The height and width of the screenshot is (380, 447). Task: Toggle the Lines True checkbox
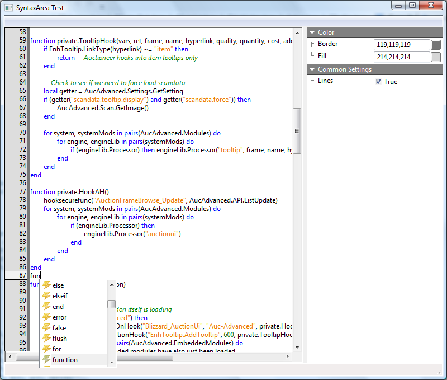[x=378, y=82]
